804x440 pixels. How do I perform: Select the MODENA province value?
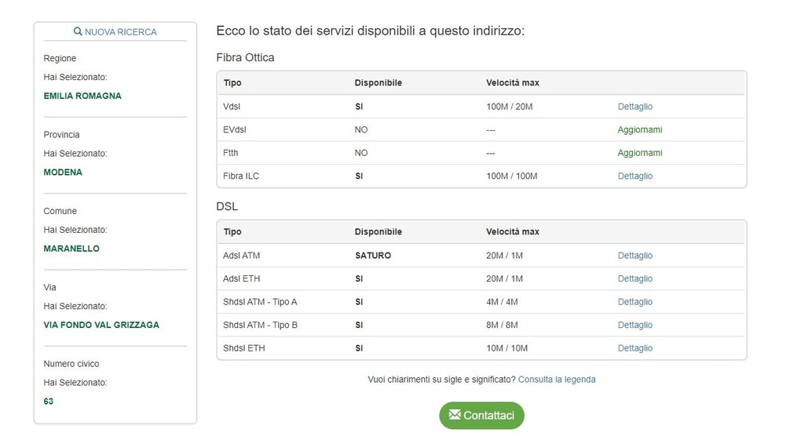[x=63, y=172]
